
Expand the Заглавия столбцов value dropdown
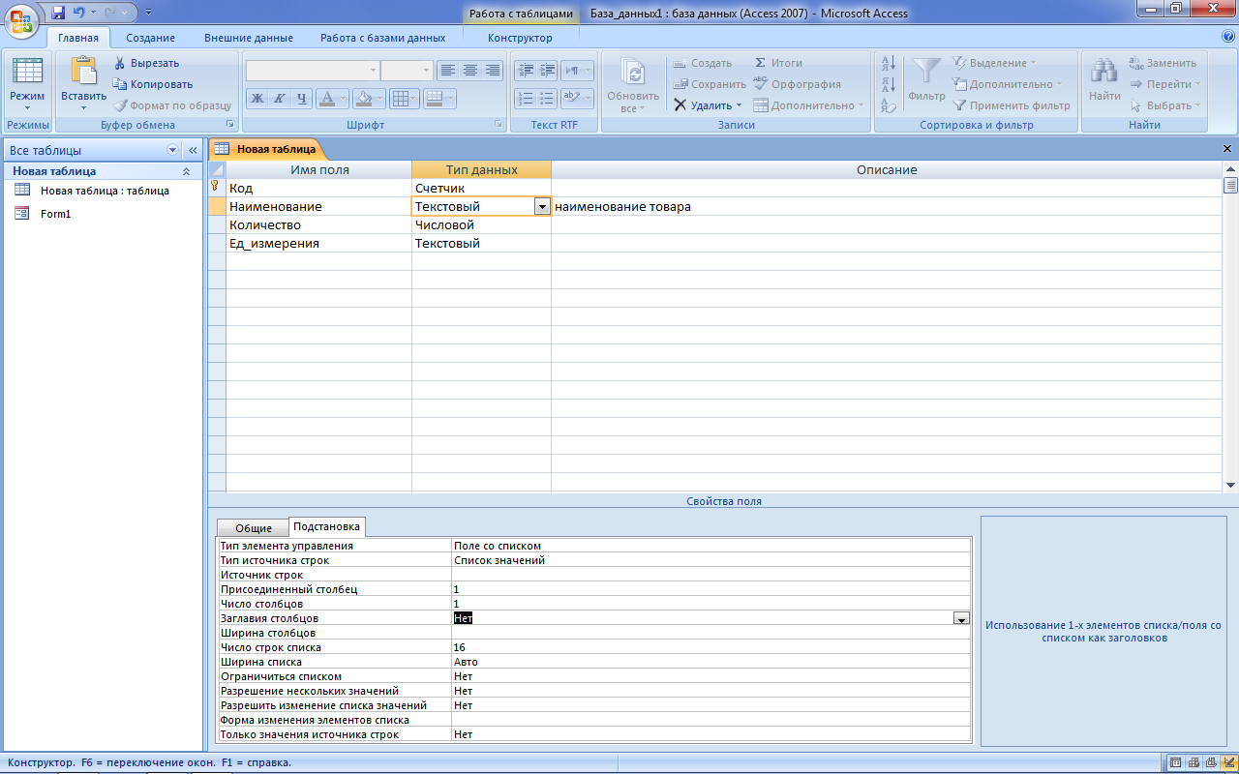point(961,618)
